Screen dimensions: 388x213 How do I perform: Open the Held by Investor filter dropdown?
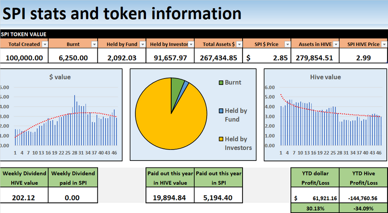click(191, 45)
